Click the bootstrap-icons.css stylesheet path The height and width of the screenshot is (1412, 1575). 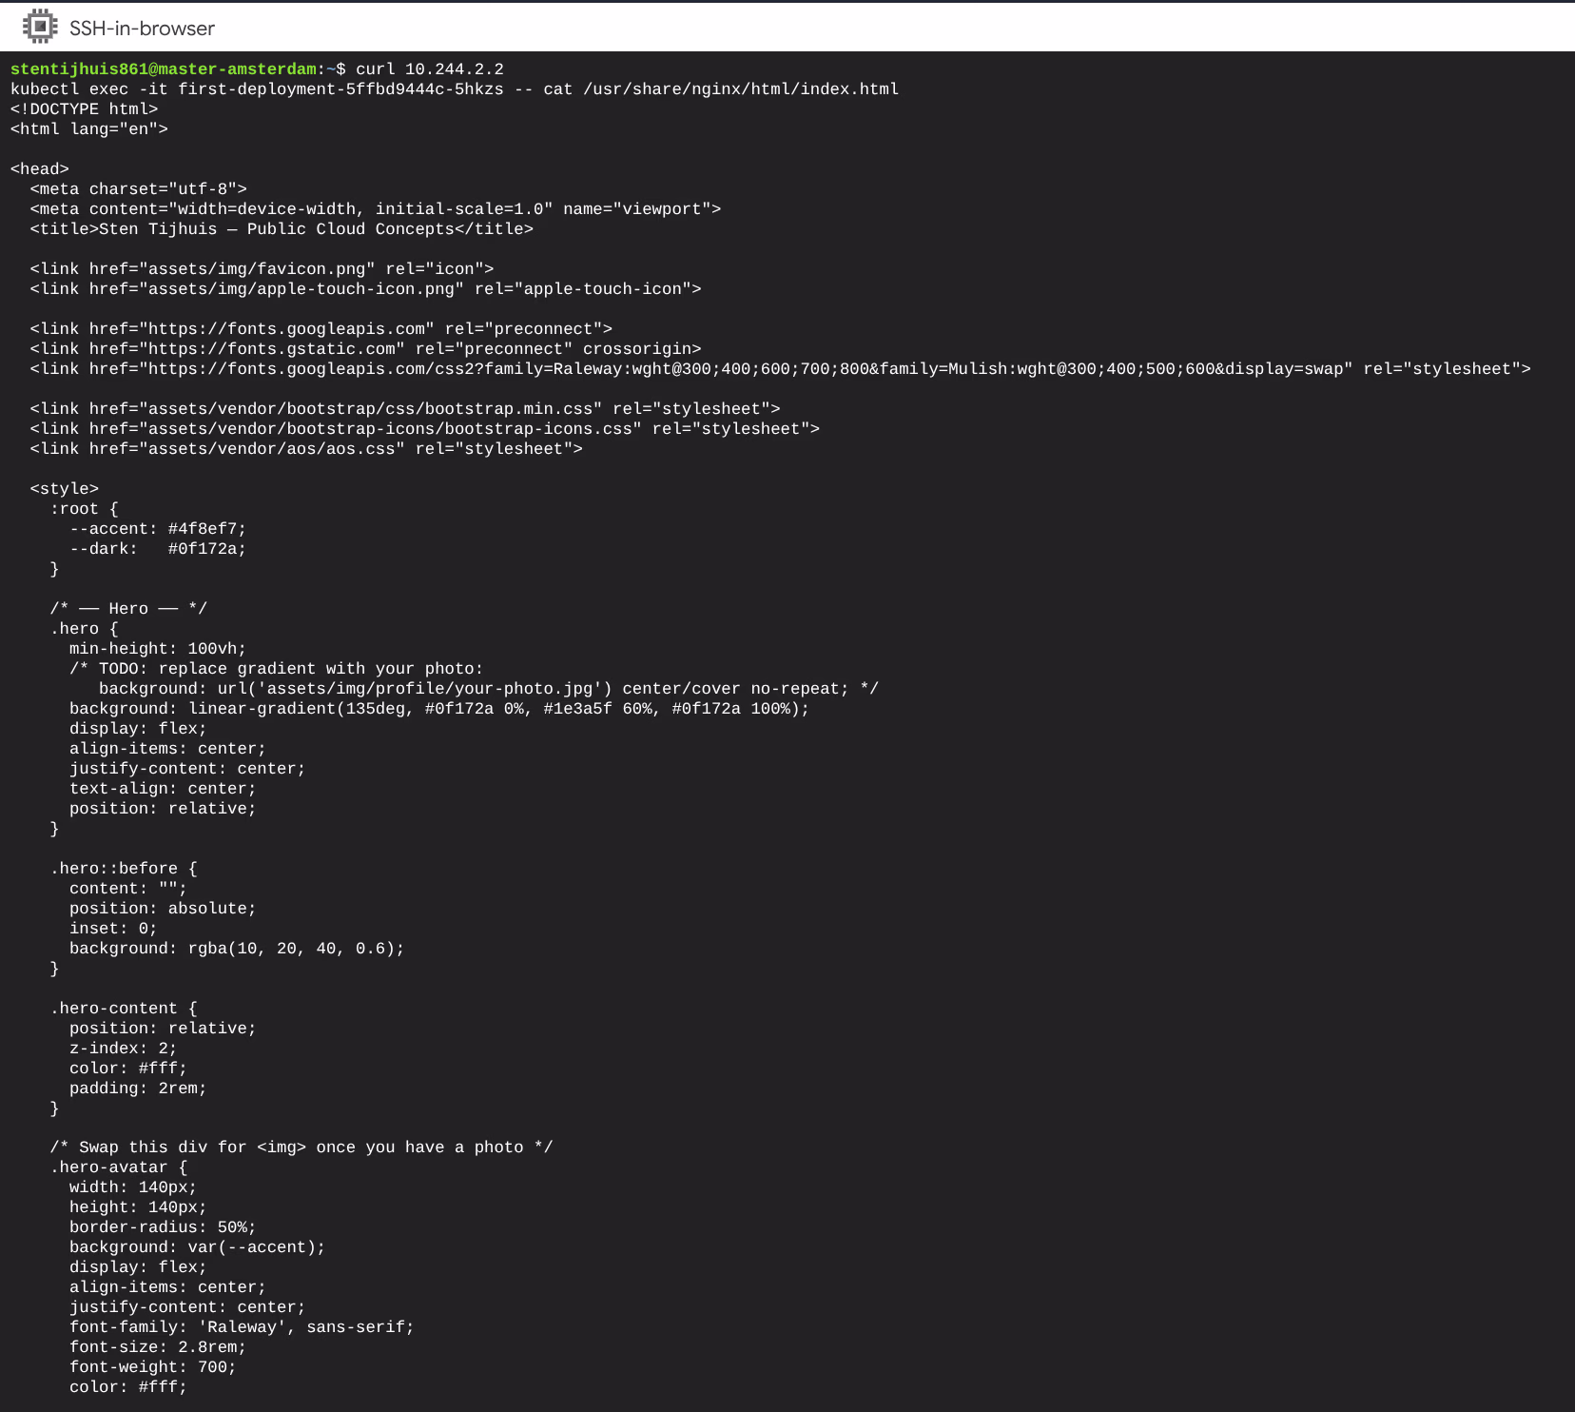point(389,429)
